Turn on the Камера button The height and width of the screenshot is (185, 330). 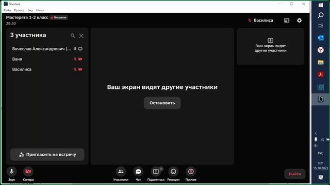[x=28, y=171]
